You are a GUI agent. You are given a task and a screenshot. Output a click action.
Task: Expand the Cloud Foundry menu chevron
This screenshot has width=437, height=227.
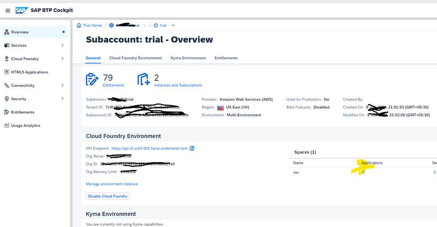click(x=62, y=59)
